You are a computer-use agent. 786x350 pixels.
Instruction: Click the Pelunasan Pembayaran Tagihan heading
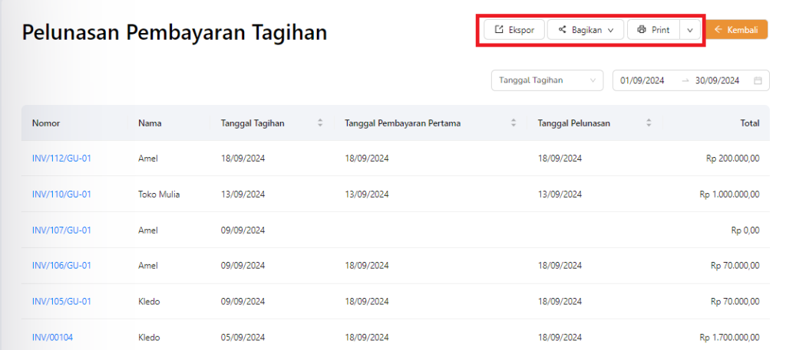click(174, 33)
